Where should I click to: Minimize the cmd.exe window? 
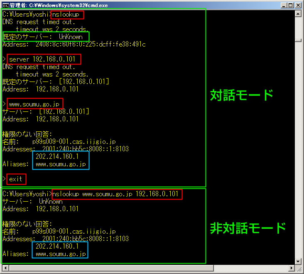pos(284,5)
